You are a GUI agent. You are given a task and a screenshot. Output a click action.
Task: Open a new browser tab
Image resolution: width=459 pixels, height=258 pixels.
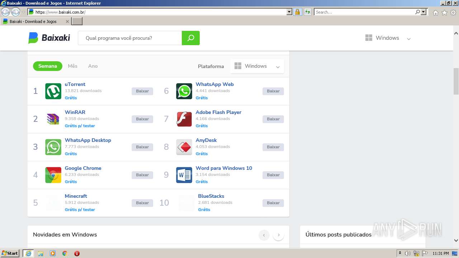[77, 21]
